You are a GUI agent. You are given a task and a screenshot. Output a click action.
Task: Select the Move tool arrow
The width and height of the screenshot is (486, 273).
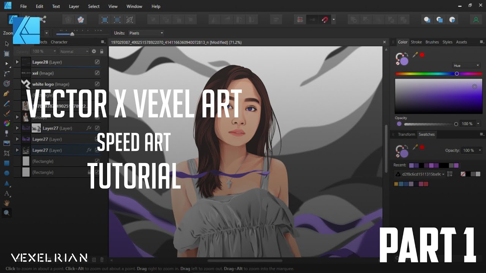(x=6, y=44)
